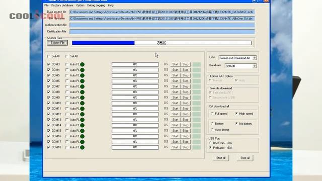Click the Stop all button
Viewport: 322px width, 181px height.
(x=245, y=158)
